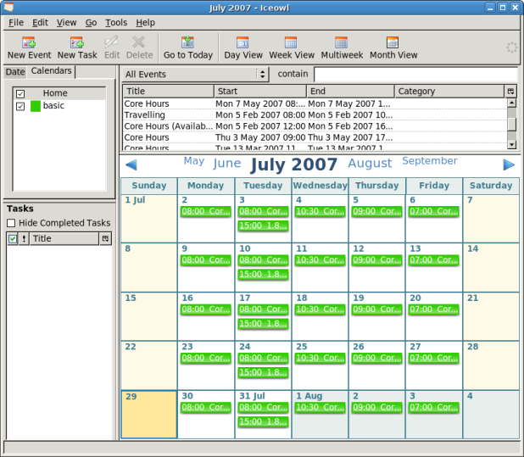Click the task priority column header icon
The image size is (524, 457).
tap(24, 238)
